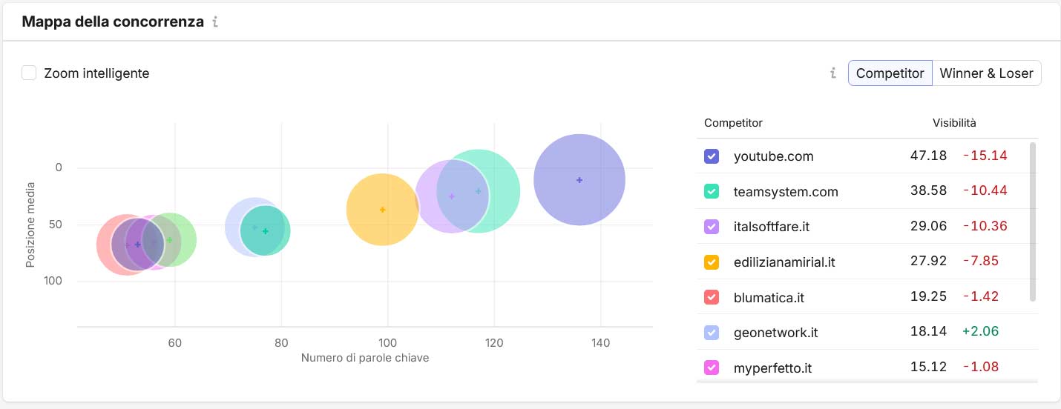Click the Visibilità column header
The height and width of the screenshot is (409, 1061).
pyautogui.click(x=954, y=122)
